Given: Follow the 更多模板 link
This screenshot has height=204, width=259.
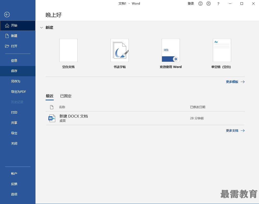Looking at the screenshot, I should [x=235, y=82].
